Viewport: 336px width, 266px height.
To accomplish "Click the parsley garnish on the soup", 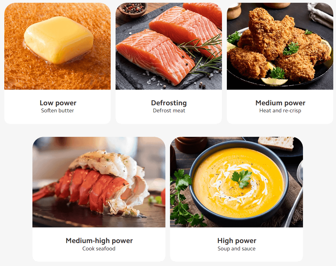I will tap(242, 178).
